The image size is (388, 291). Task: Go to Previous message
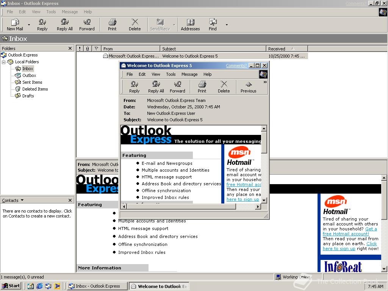[249, 87]
